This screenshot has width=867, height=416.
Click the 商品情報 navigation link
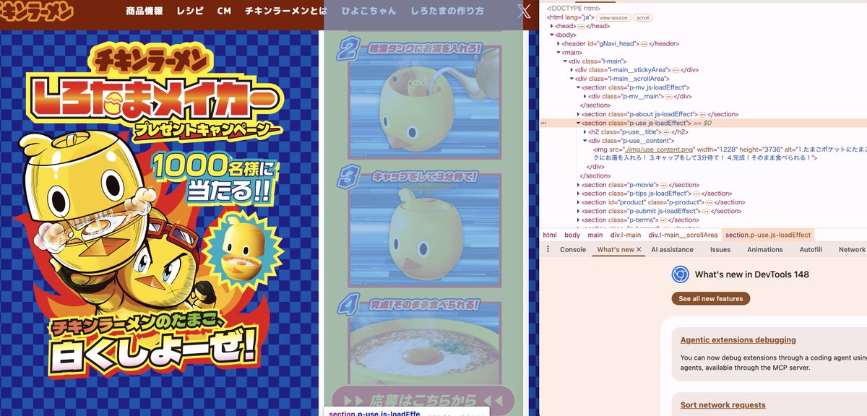coord(144,11)
